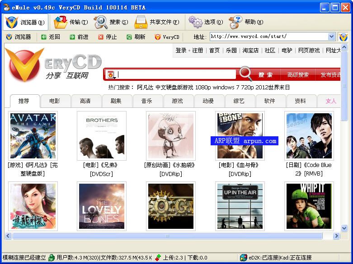Reload page with 刷新

(x=136, y=37)
